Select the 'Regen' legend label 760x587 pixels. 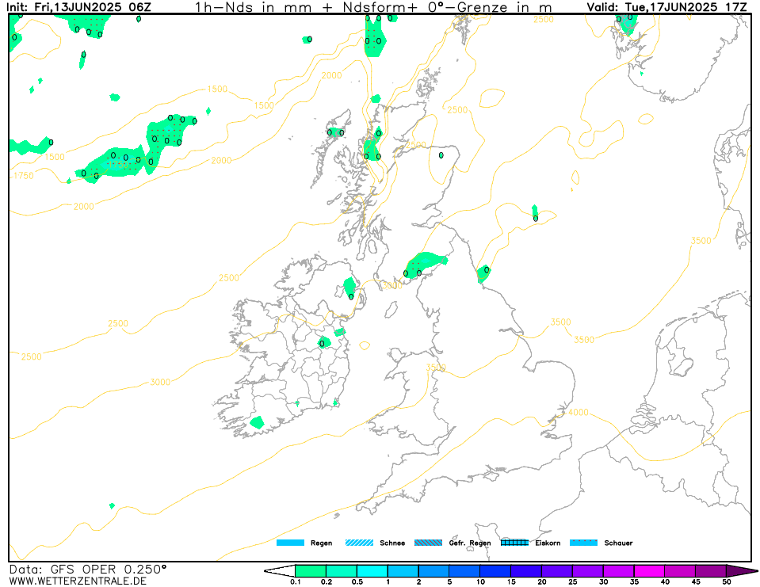tap(321, 543)
